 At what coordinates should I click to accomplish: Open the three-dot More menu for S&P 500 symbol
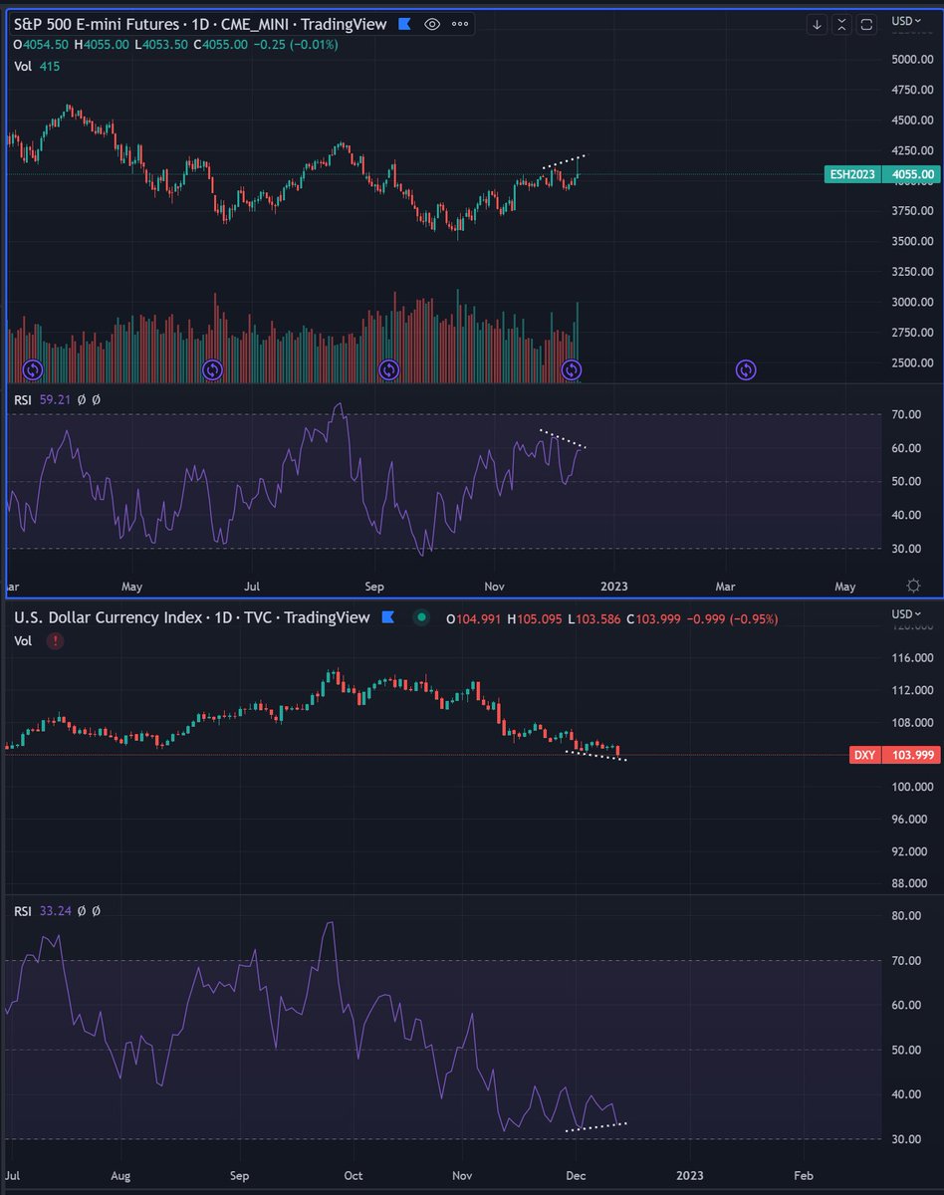[x=460, y=24]
